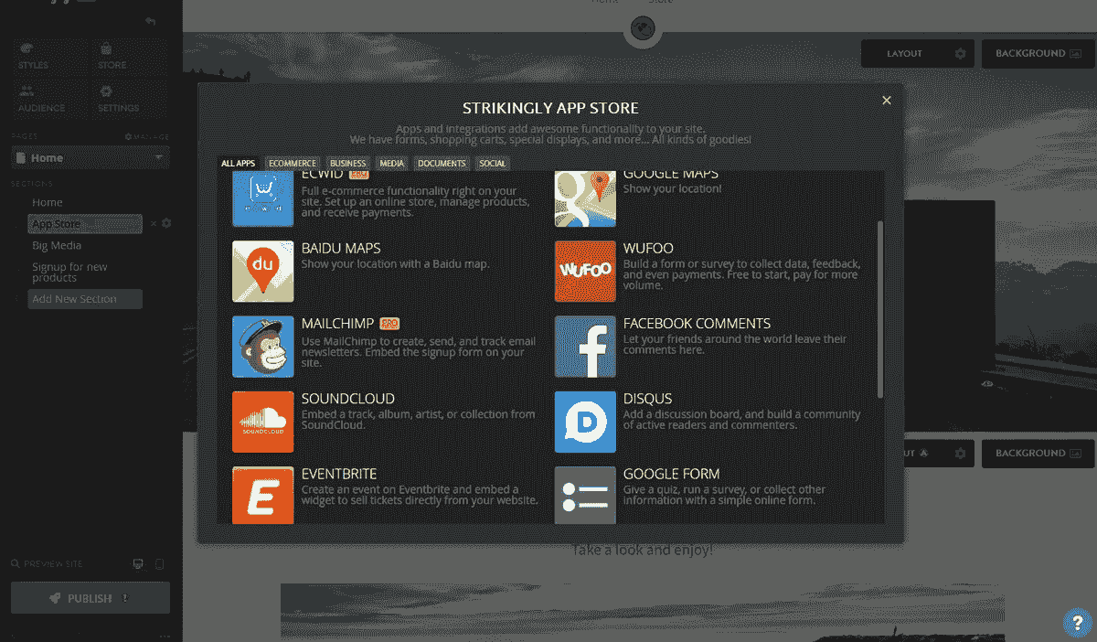Switch to mobile preview mode
This screenshot has width=1097, height=642.
[161, 564]
